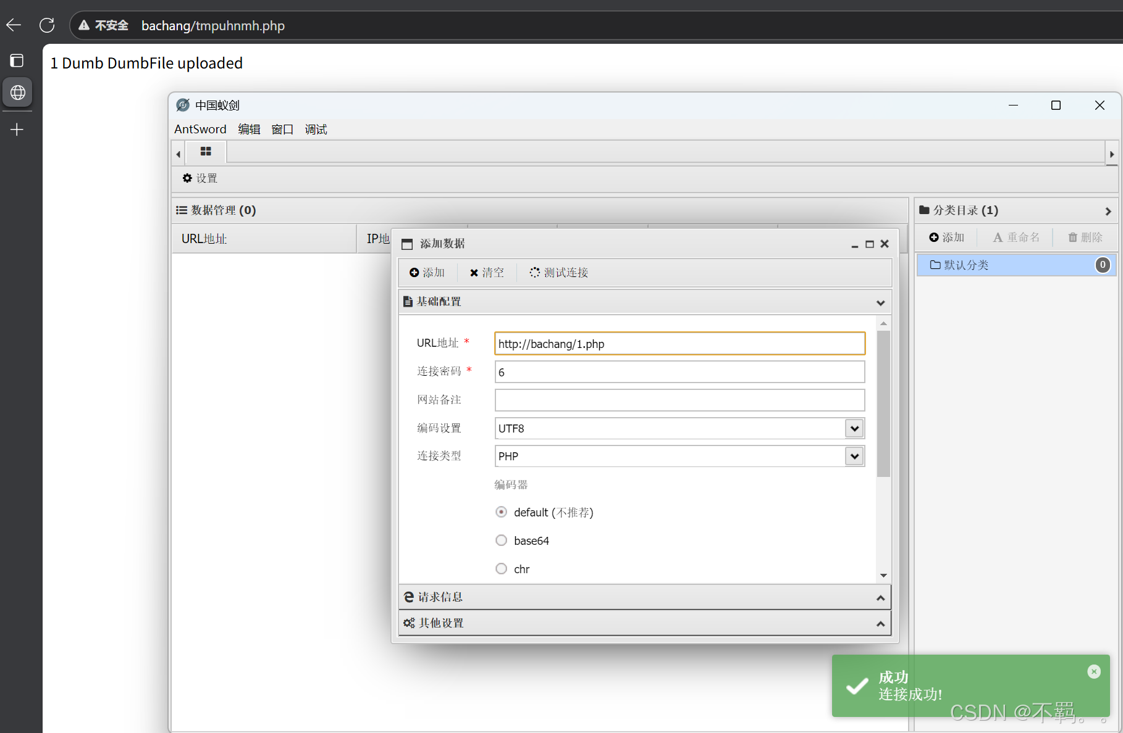Click the AntSword grid home tab

click(206, 151)
